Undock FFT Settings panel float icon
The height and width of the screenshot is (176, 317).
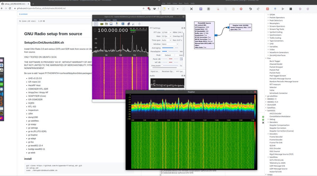click(182, 28)
